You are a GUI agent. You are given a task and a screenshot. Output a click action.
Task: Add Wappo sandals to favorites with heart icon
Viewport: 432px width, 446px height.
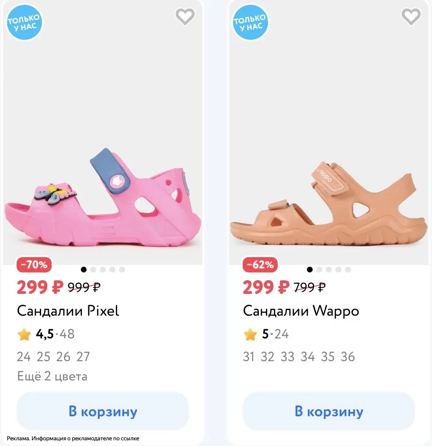411,17
